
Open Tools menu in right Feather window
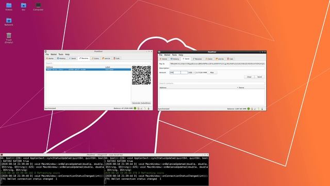pos(174,55)
